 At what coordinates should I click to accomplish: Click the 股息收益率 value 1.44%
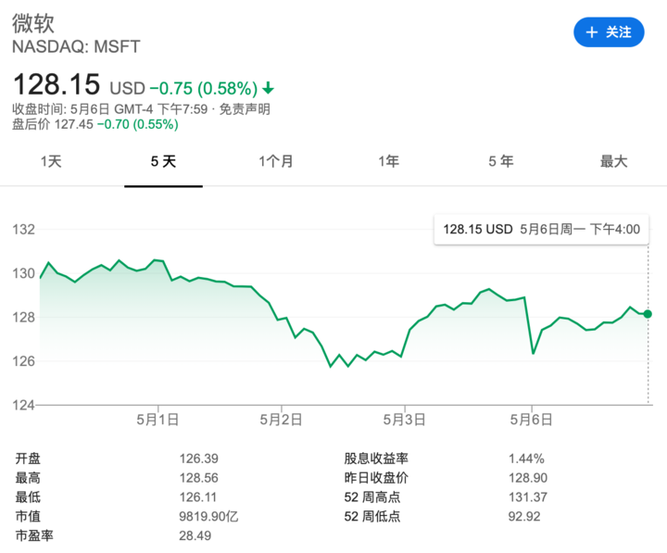tap(526, 459)
